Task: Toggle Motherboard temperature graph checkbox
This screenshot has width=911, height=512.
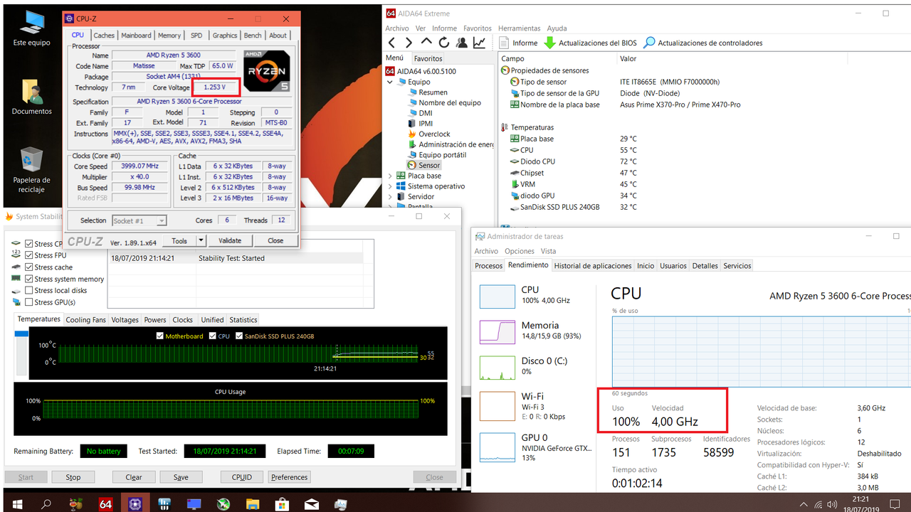Action: coord(160,336)
